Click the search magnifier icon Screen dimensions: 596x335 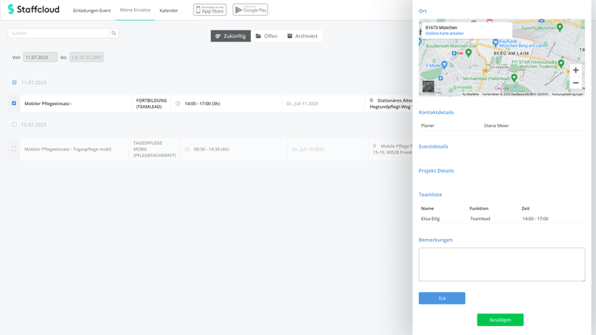(x=113, y=33)
